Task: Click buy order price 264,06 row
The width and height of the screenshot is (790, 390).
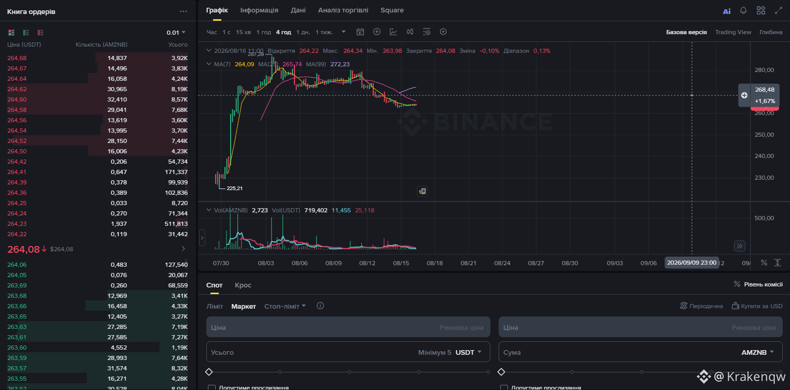Action: pos(97,265)
